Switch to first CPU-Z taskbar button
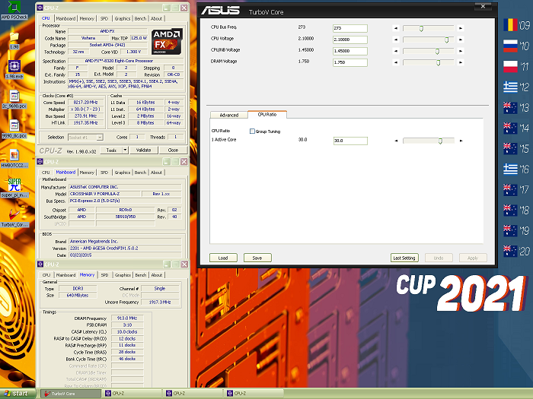The width and height of the screenshot is (533, 399). (132, 394)
